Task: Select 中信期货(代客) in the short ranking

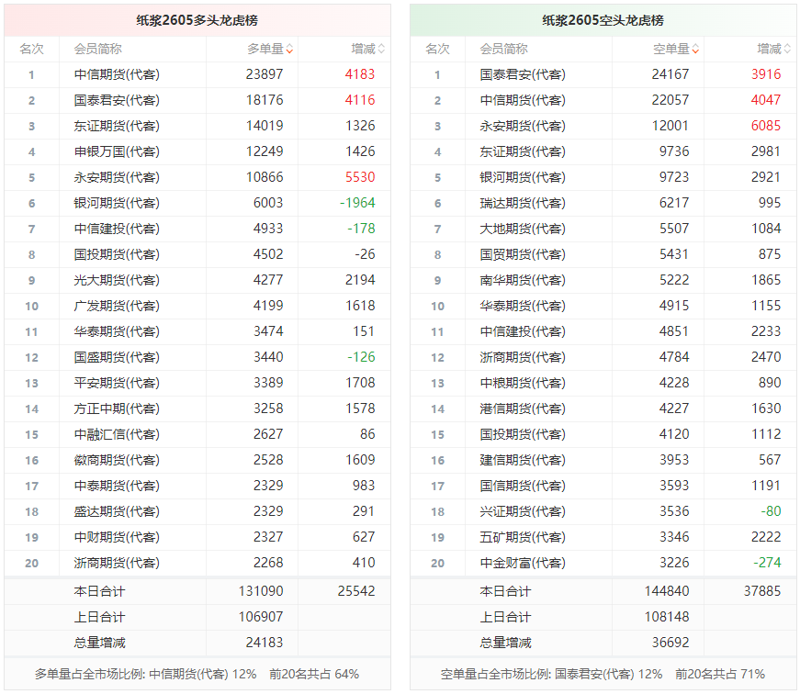Action: pos(523,100)
